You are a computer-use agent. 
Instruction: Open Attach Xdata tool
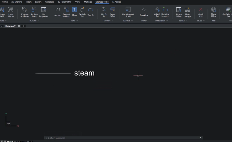tap(179, 12)
